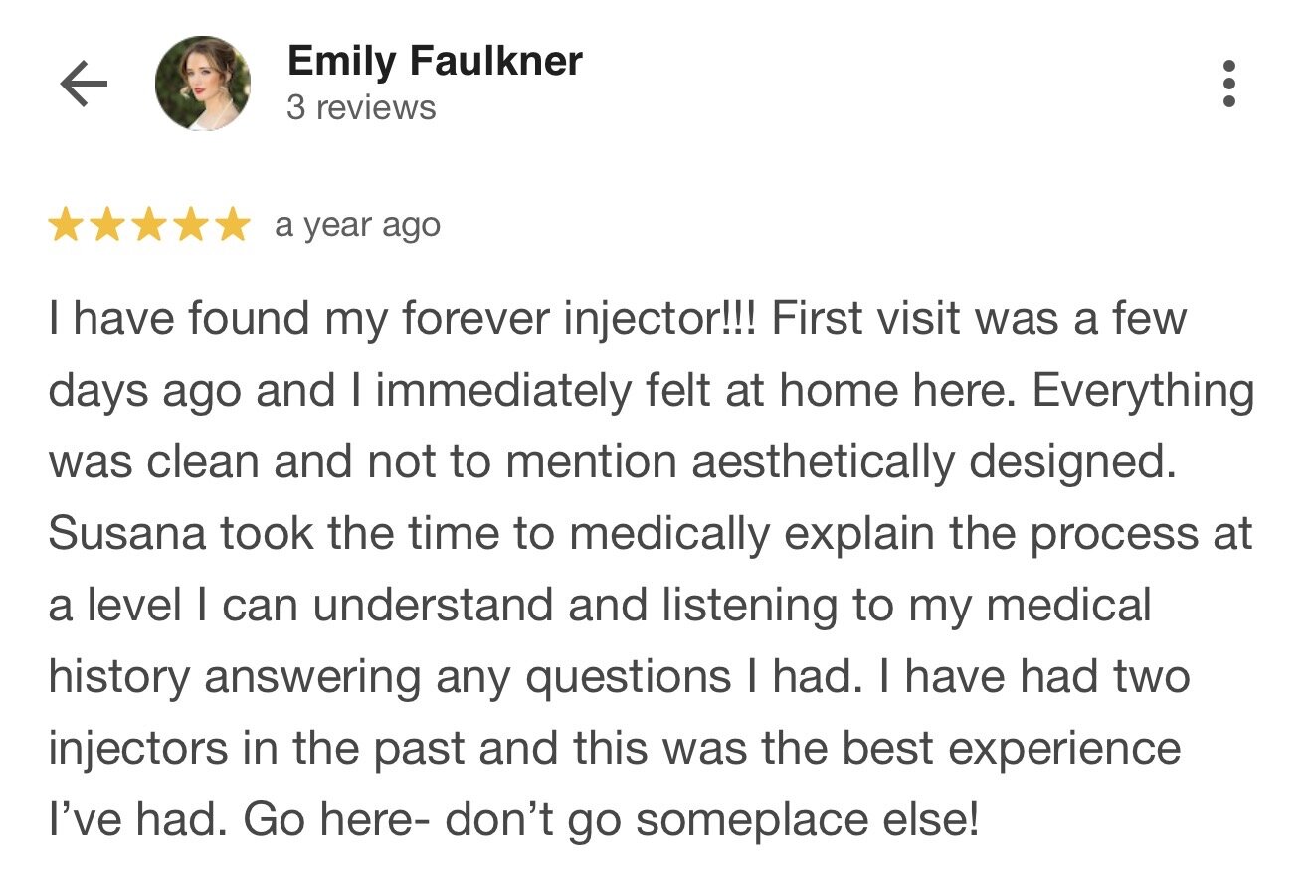
Task: Click the first rating star
Action: [66, 226]
